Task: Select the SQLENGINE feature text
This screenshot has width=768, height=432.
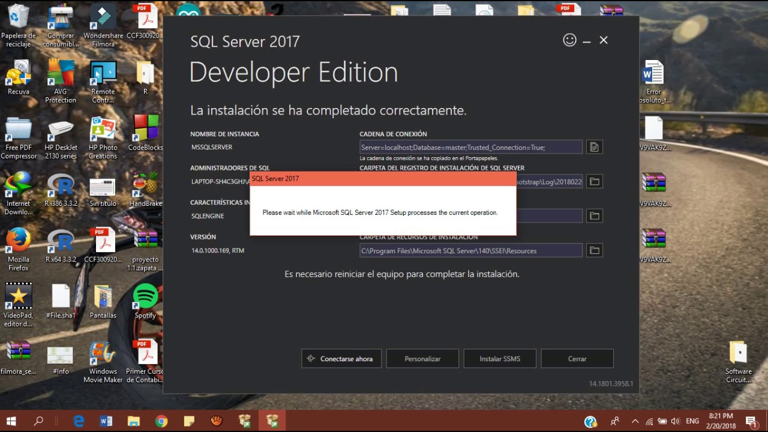Action: [x=208, y=216]
